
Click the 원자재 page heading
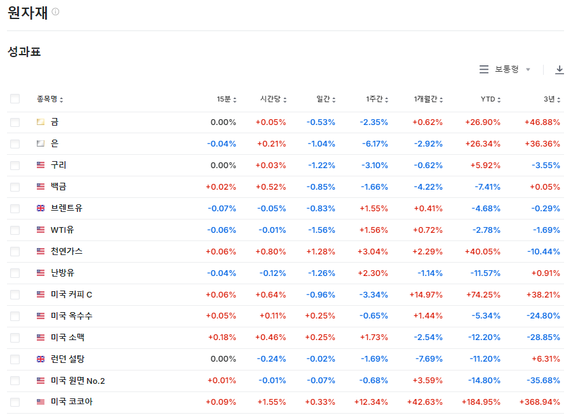[28, 13]
